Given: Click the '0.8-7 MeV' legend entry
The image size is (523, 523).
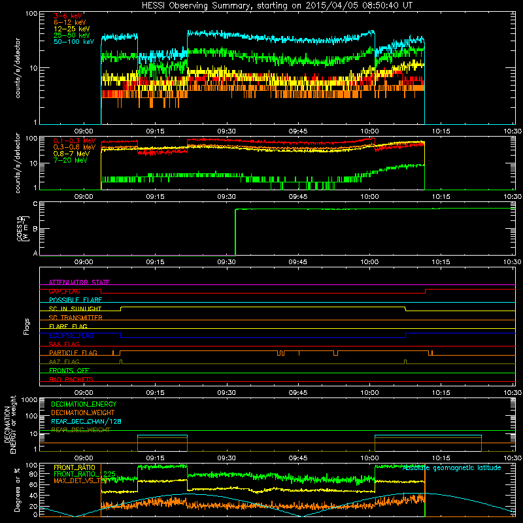Looking at the screenshot, I should tap(71, 154).
